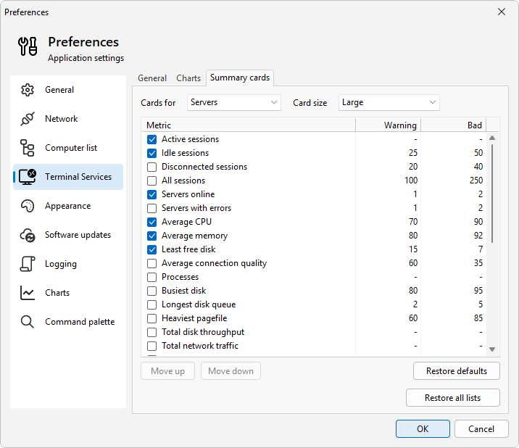
Task: Click the Restore all lists button
Action: 453,398
